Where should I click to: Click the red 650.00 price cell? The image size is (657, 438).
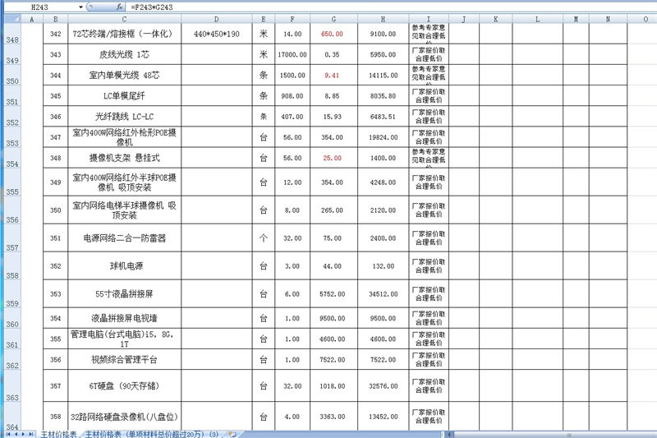coord(332,34)
